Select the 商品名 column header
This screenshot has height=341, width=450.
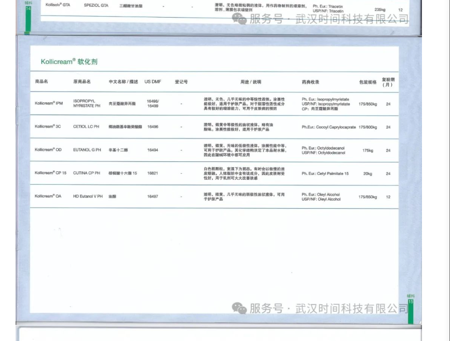click(42, 81)
